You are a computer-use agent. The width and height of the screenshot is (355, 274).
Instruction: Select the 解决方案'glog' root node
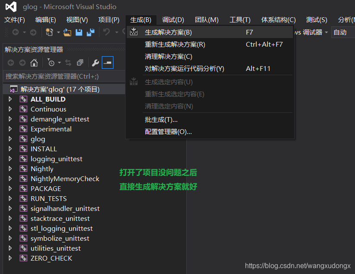pyautogui.click(x=64, y=89)
